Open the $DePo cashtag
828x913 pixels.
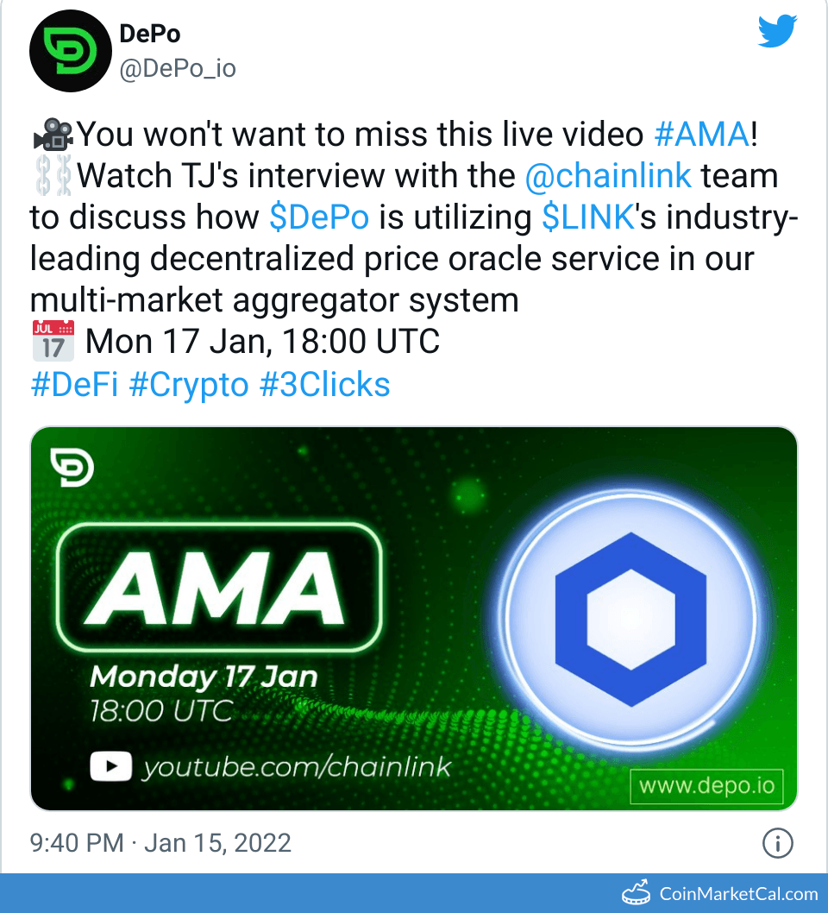coord(319,217)
